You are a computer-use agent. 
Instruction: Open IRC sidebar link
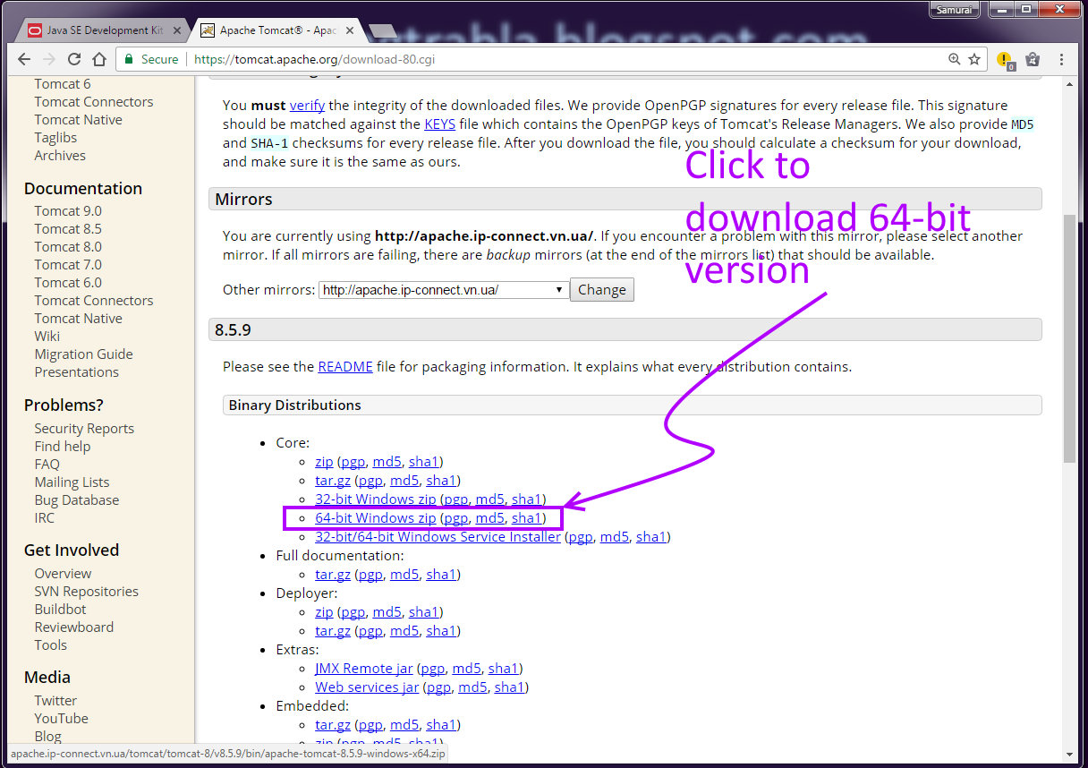point(45,518)
